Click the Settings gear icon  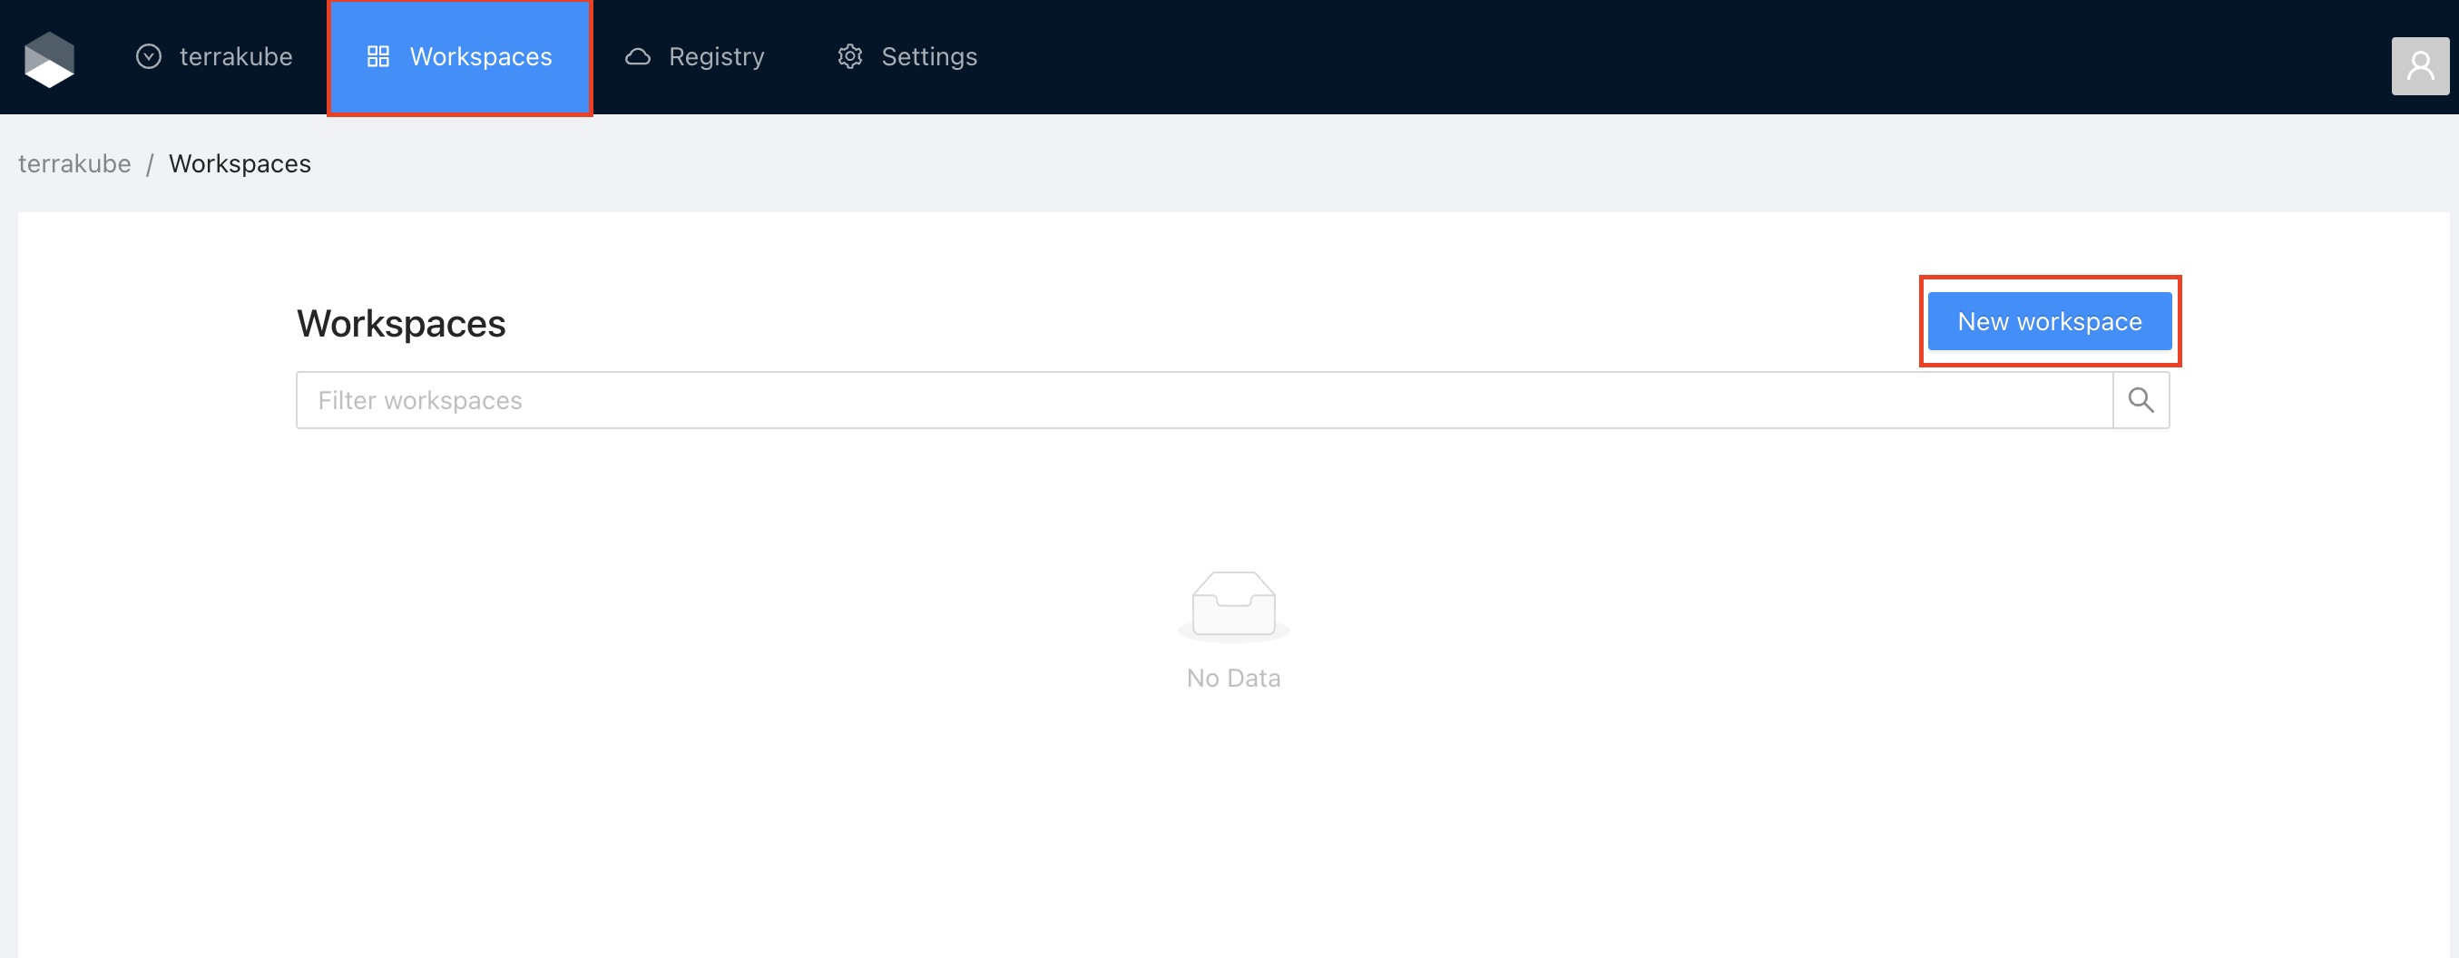(849, 57)
